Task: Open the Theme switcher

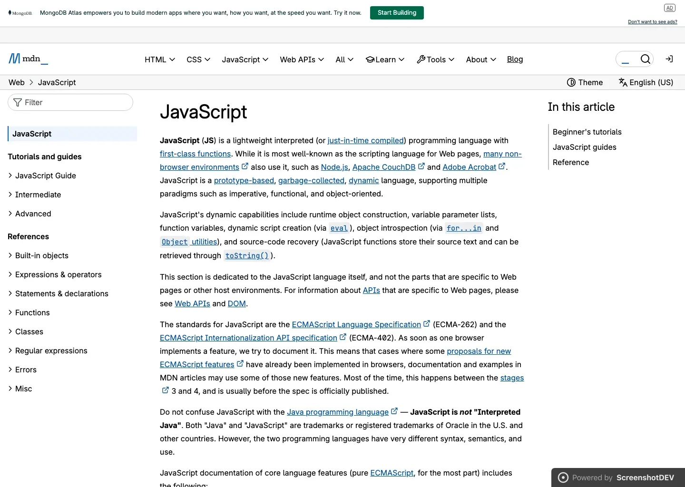Action: click(x=585, y=82)
